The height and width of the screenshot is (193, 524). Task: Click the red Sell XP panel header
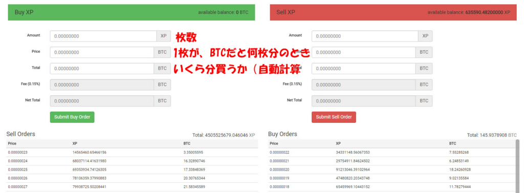(394, 12)
